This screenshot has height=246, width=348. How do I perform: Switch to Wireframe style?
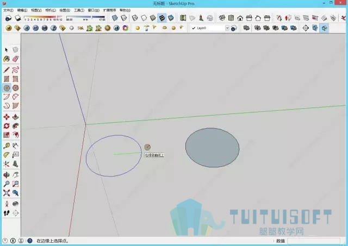pos(135,18)
